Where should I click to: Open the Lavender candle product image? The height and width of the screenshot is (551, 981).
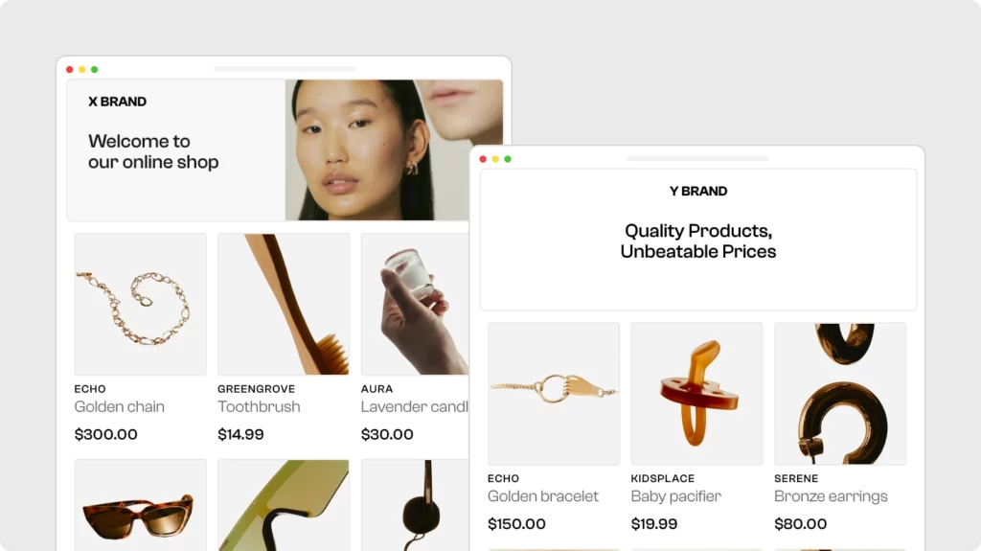coord(415,305)
